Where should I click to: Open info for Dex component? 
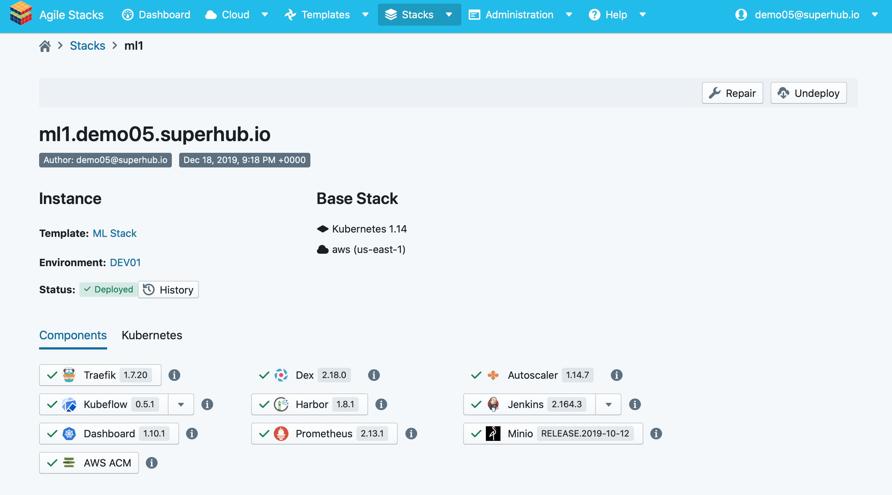(x=374, y=375)
